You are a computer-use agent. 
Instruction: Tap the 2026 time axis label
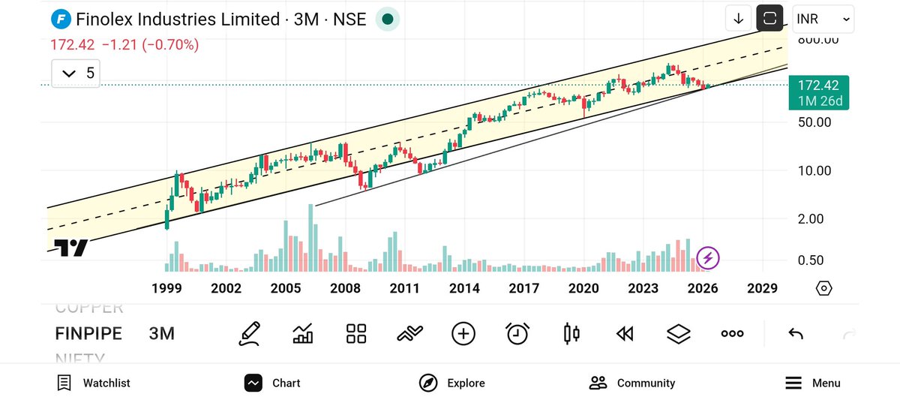(703, 288)
